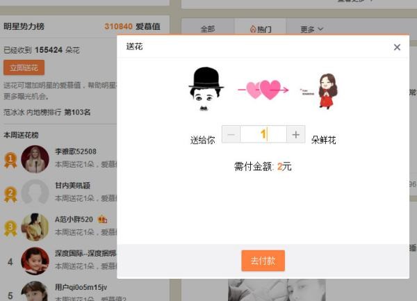This screenshot has width=417, height=301.
Task: Click the Chaplin sender avatar in dialog
Action: [206, 89]
